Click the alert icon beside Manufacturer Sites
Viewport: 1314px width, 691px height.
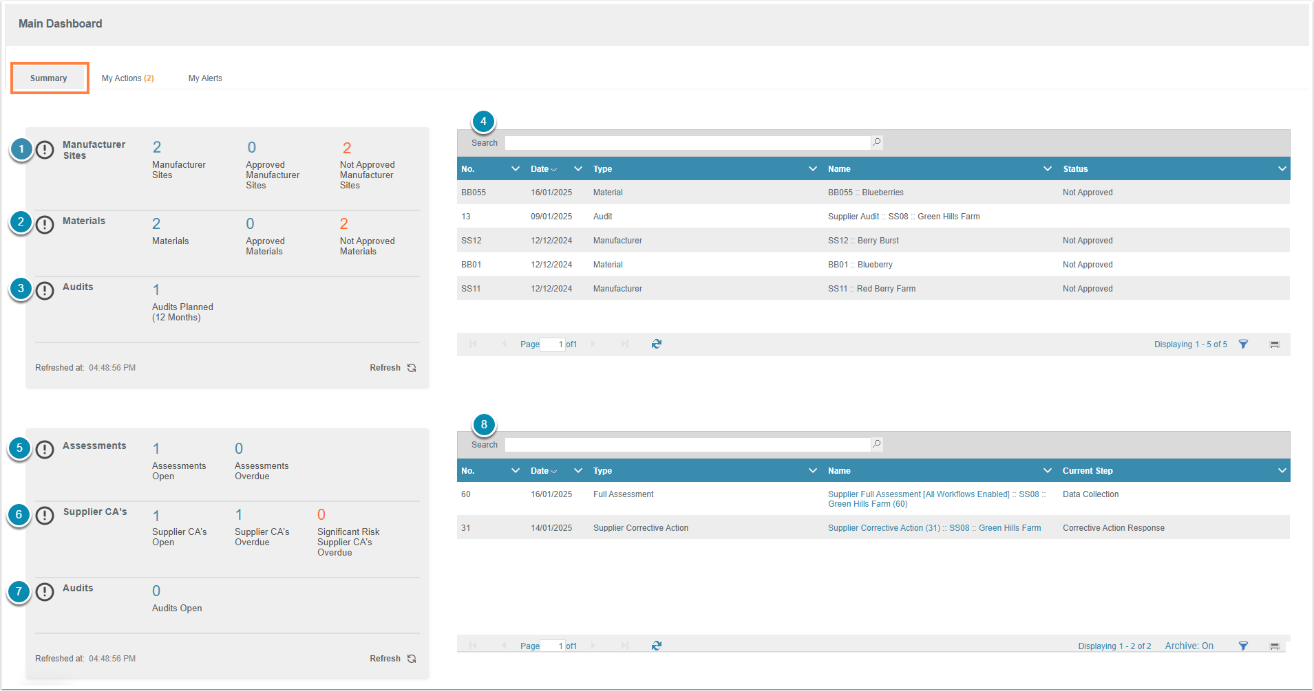[45, 149]
